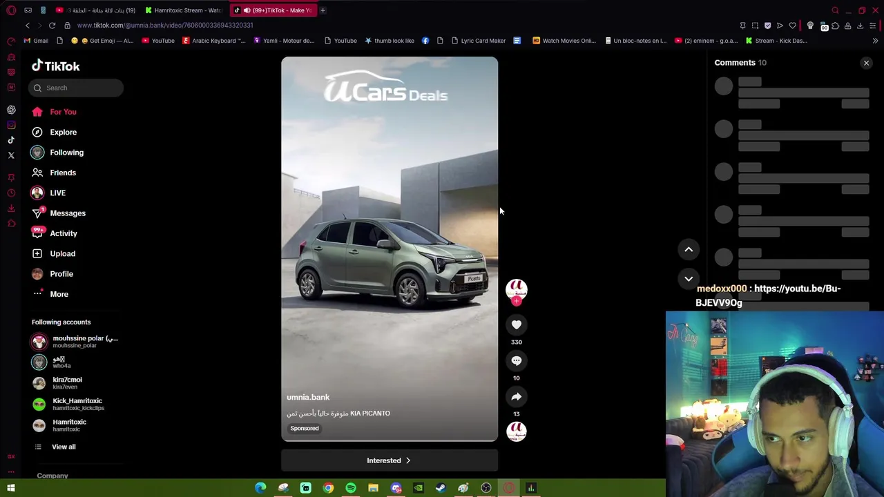The width and height of the screenshot is (884, 497).
Task: Mute the TikTok tab speaker icon
Action: pyautogui.click(x=247, y=10)
